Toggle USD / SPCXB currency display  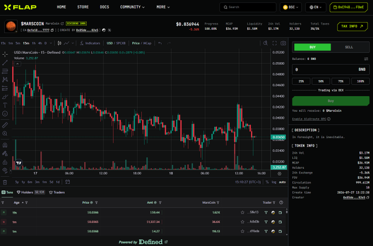116,43
